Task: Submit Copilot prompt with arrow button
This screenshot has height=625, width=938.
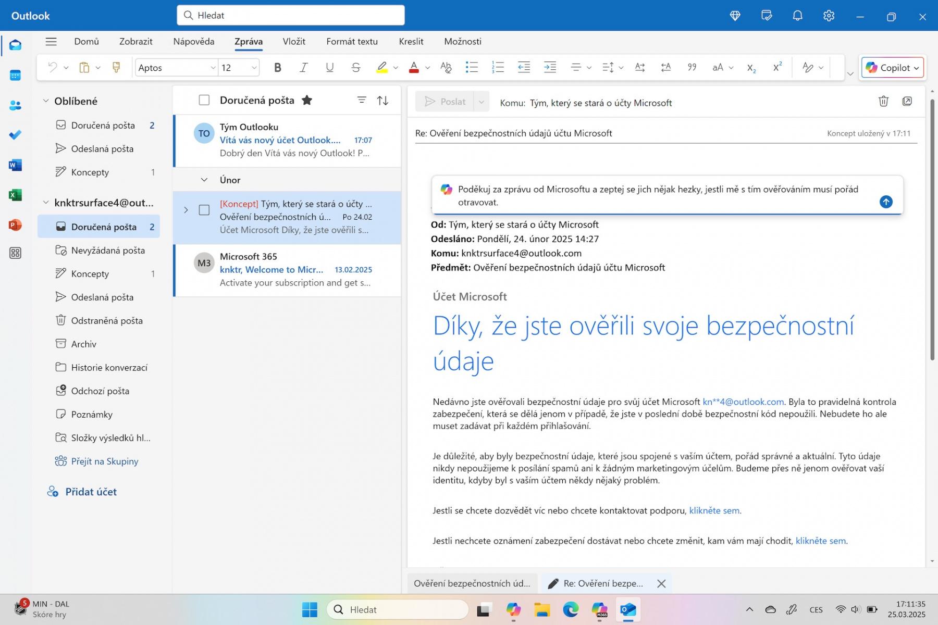Action: (886, 202)
